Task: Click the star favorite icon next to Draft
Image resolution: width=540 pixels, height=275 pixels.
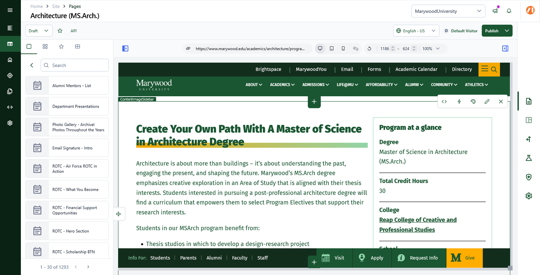Action: point(60,31)
